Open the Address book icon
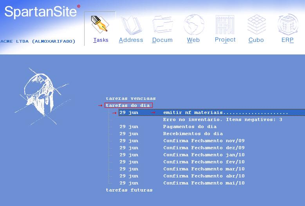305x206 pixels. tap(131, 24)
